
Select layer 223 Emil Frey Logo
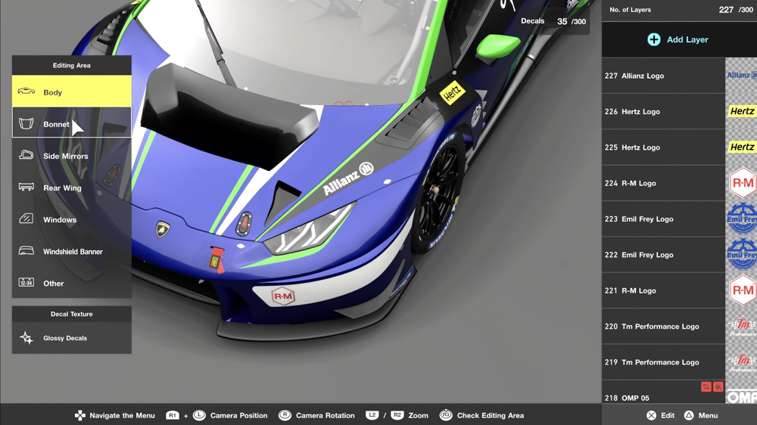pos(663,219)
